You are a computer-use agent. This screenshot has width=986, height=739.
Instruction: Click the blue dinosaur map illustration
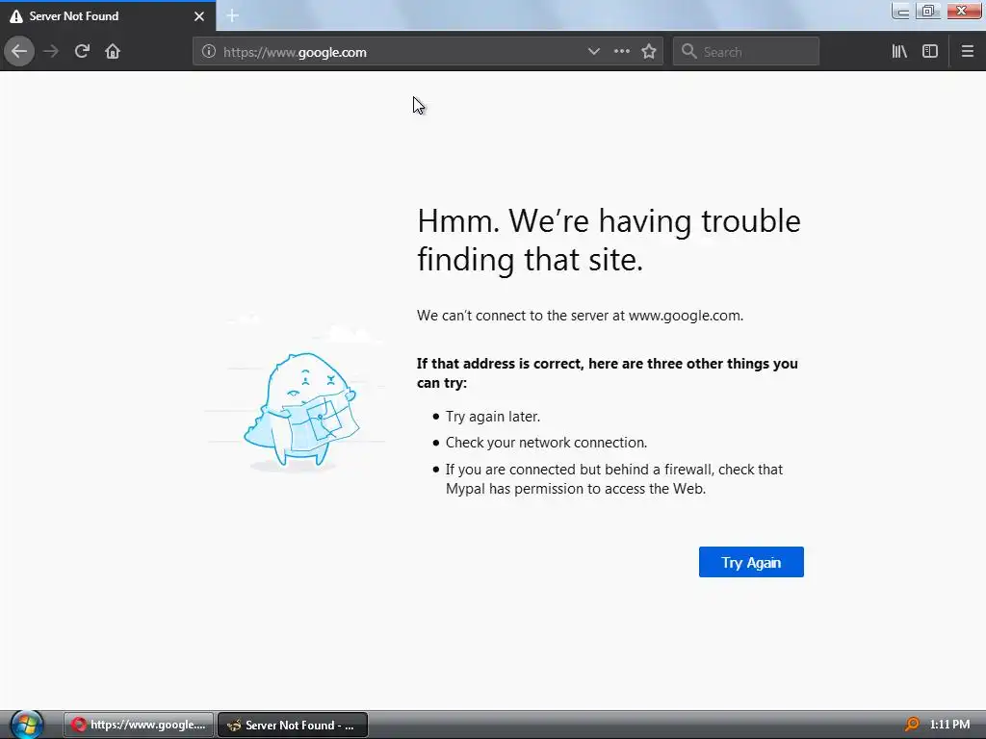click(x=300, y=410)
